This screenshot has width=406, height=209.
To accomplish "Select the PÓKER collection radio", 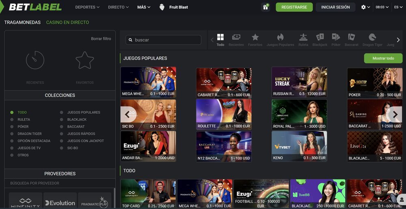I will point(12,127).
